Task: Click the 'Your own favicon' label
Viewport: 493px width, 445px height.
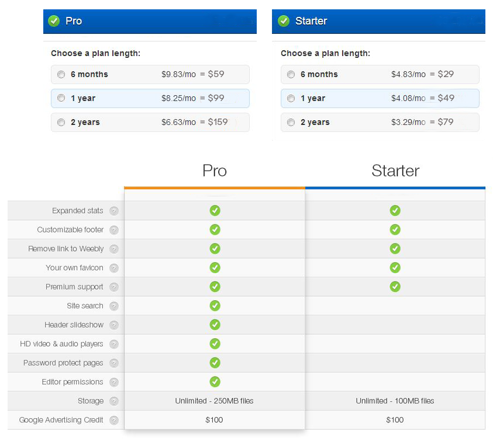Action: tap(74, 267)
